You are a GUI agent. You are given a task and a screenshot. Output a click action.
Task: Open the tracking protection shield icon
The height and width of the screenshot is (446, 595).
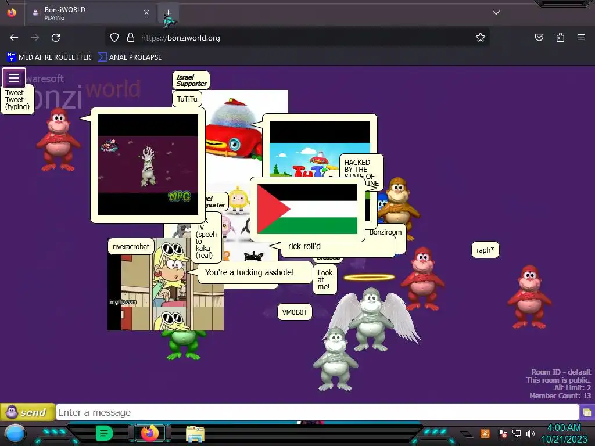(x=114, y=38)
